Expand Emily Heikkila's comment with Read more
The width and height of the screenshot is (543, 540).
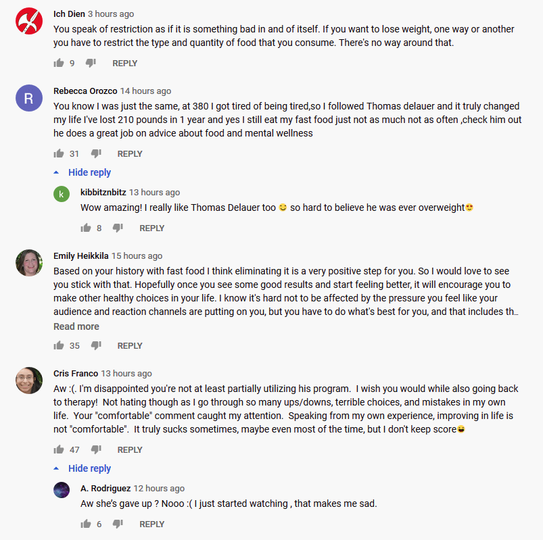click(x=76, y=326)
